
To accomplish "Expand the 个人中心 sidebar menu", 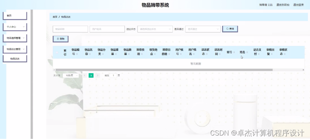I will 15,27.
